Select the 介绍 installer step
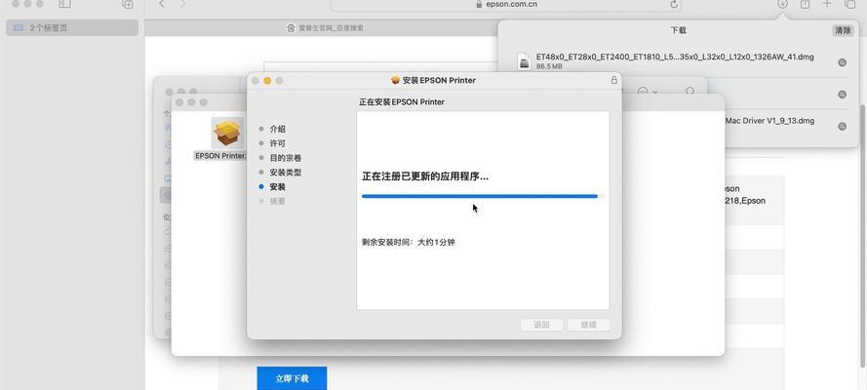 [x=278, y=129]
